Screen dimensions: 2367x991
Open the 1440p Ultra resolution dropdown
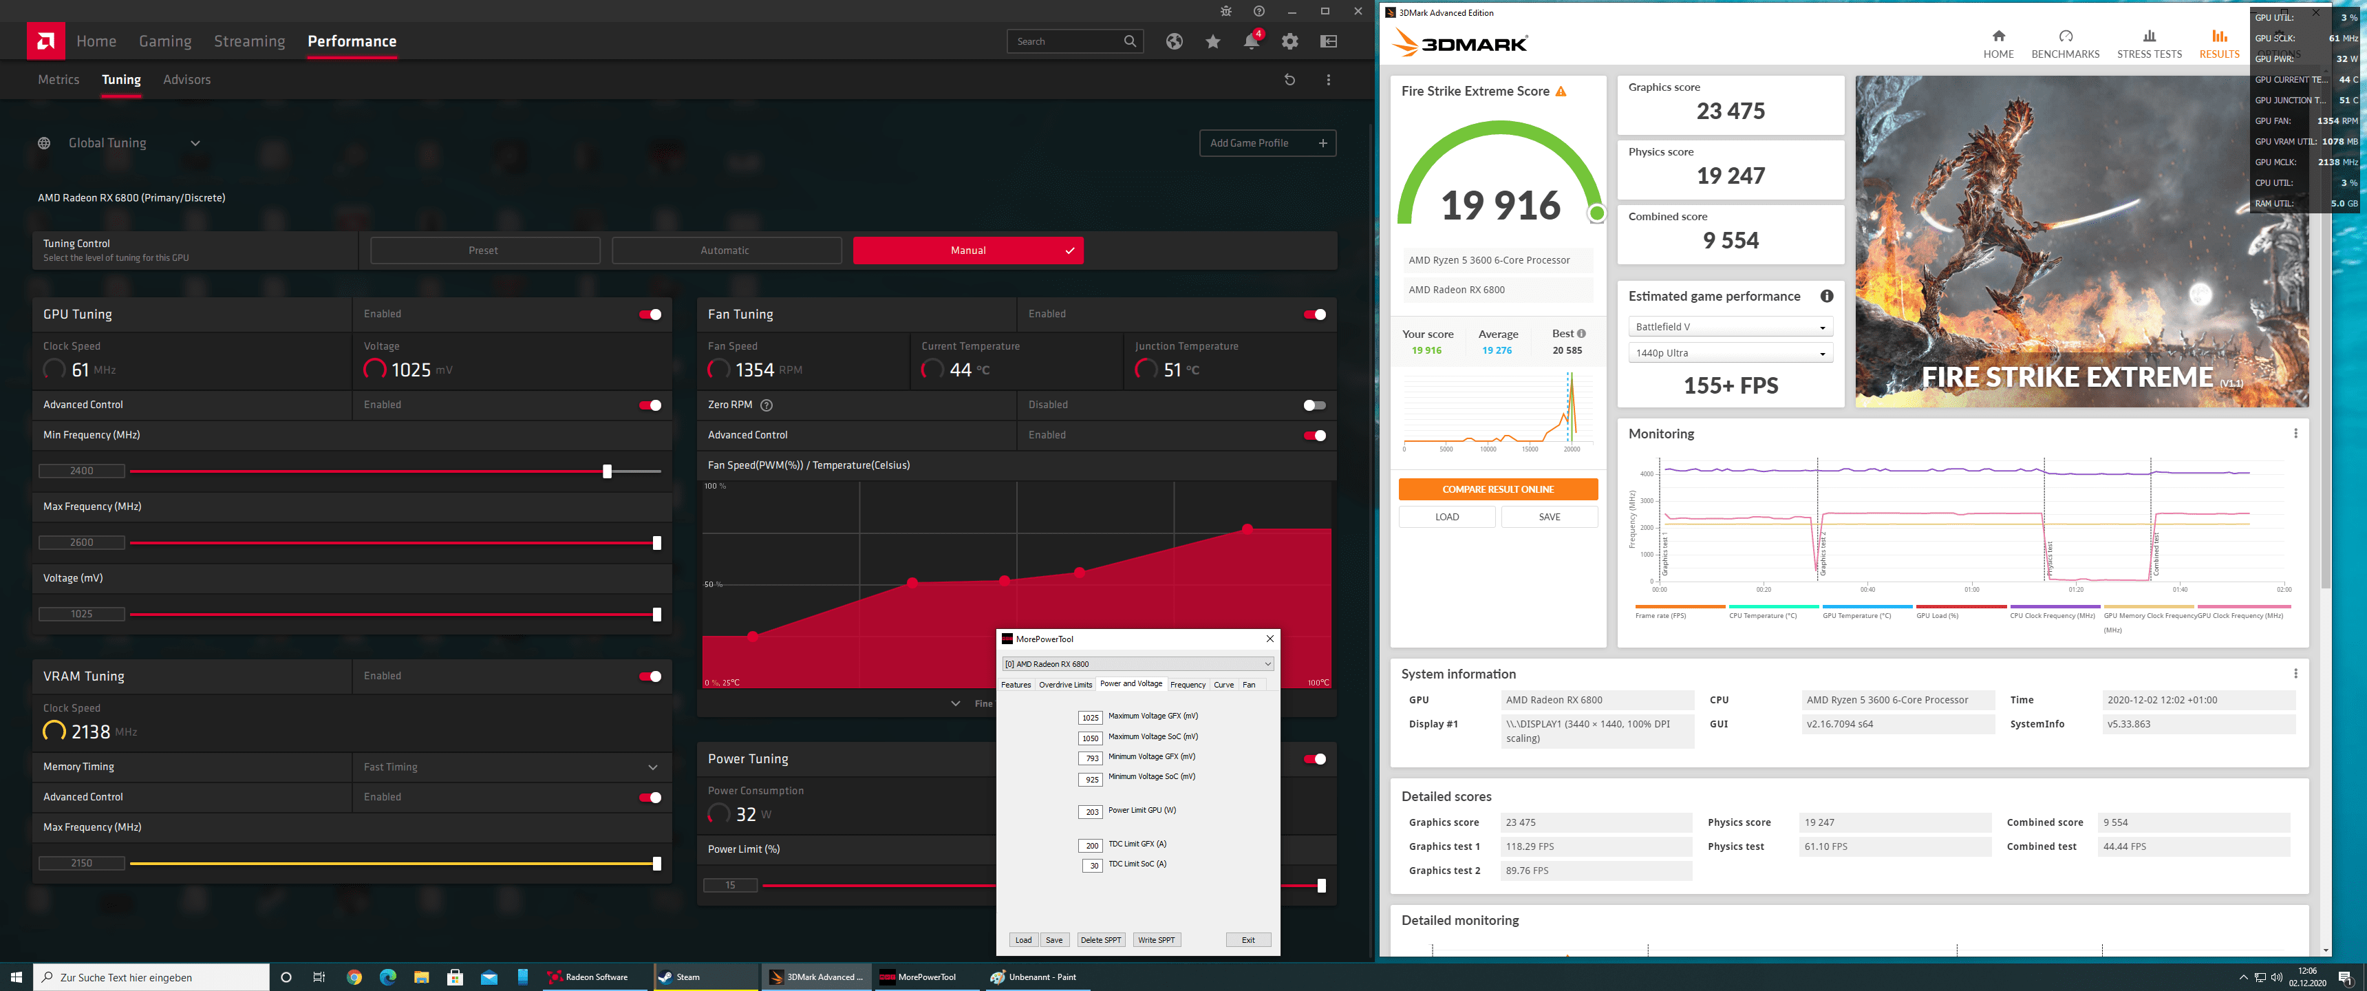pos(1731,353)
